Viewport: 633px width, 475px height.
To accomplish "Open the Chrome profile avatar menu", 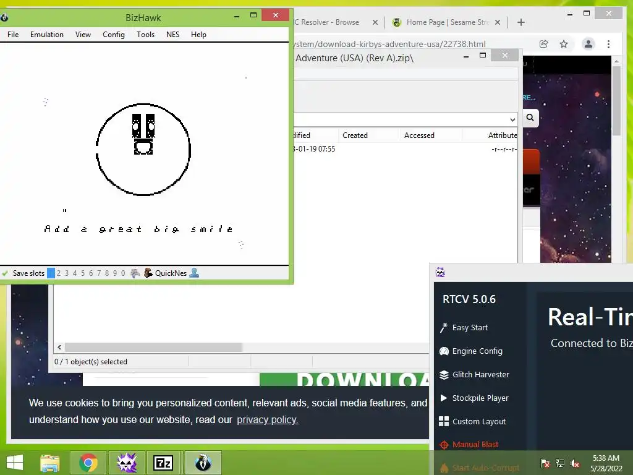I will [x=588, y=44].
